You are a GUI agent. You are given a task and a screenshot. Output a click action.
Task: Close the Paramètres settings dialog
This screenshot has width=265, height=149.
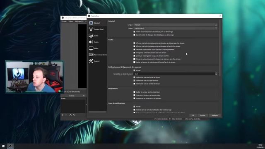pyautogui.click(x=220, y=16)
